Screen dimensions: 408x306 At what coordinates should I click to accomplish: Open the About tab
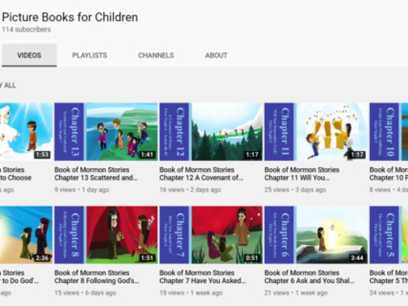pyautogui.click(x=216, y=56)
